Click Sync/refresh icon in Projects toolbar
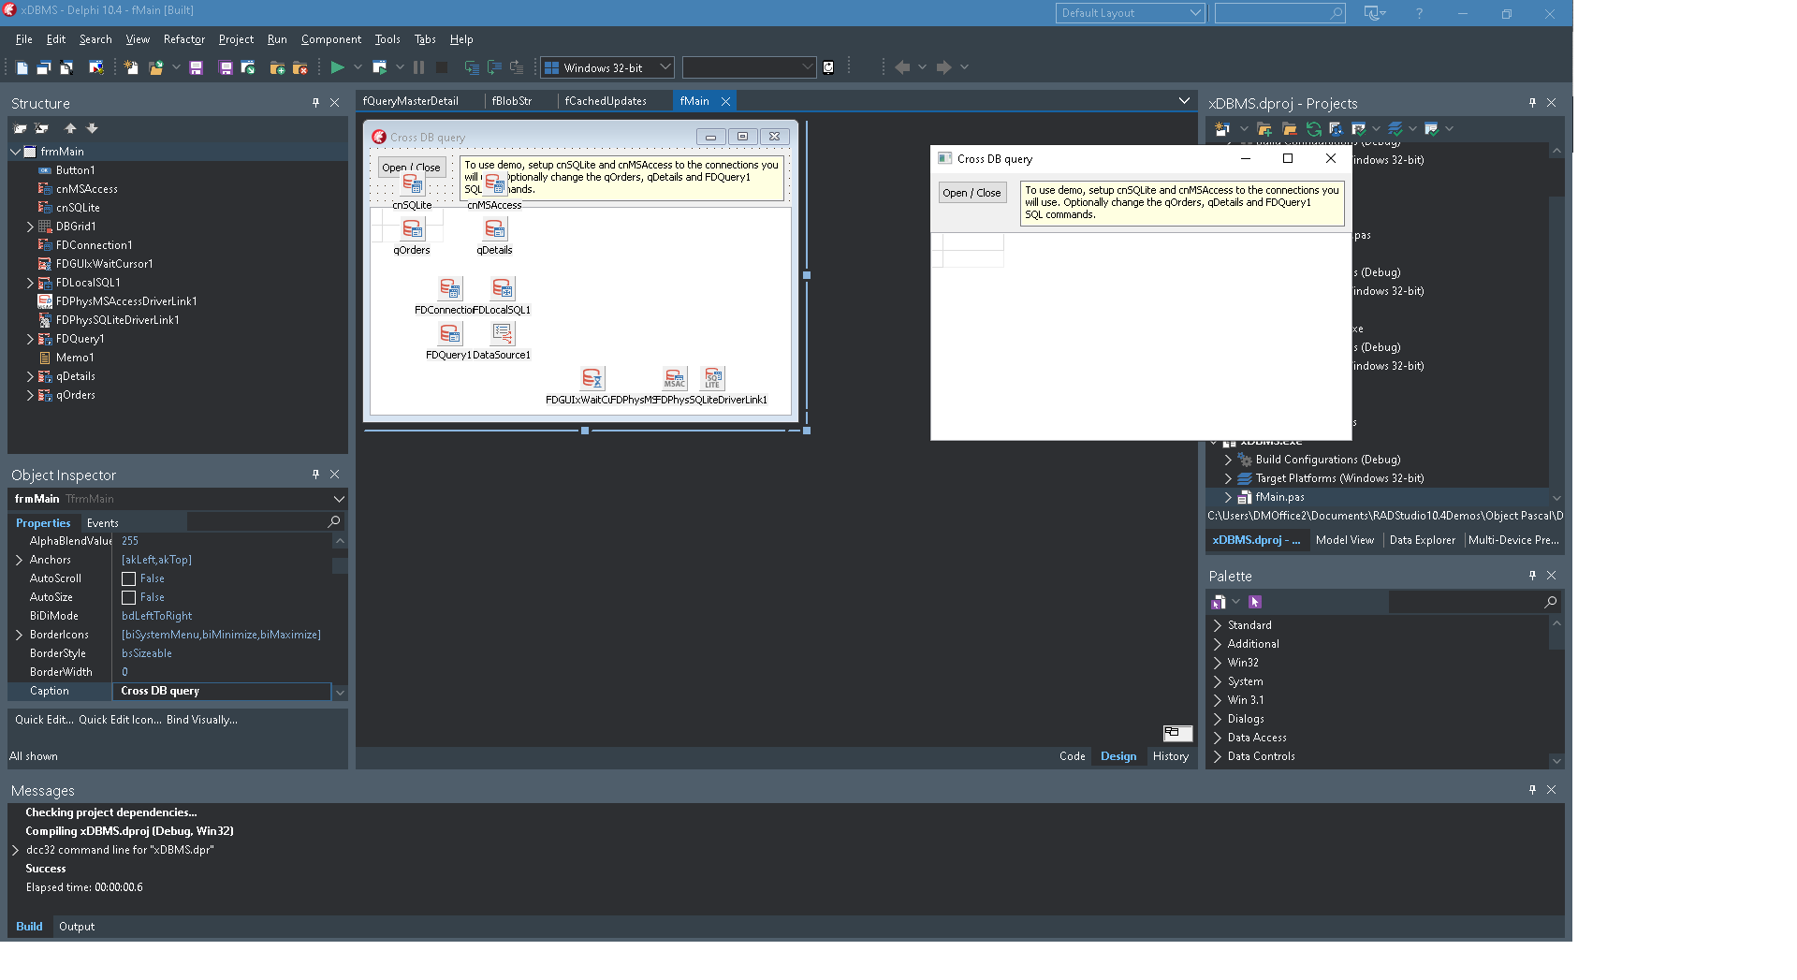The image size is (1797, 980). click(1313, 129)
